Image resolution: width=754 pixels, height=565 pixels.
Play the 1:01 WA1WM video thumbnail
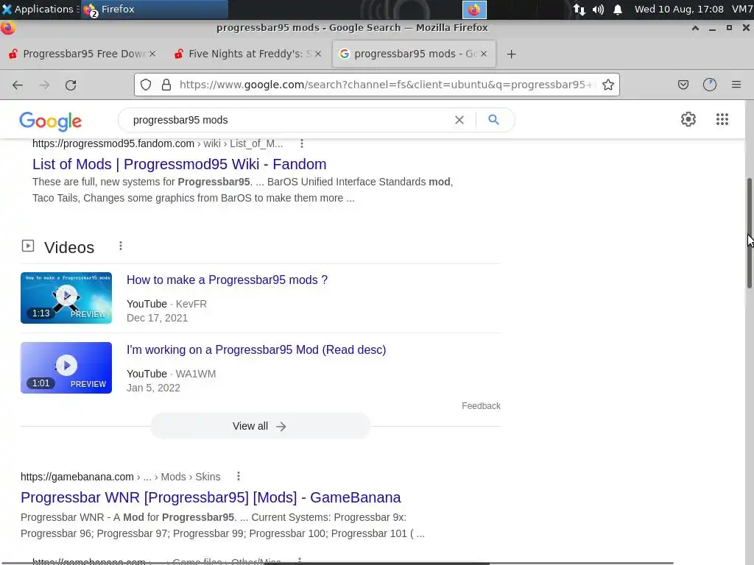pyautogui.click(x=66, y=368)
